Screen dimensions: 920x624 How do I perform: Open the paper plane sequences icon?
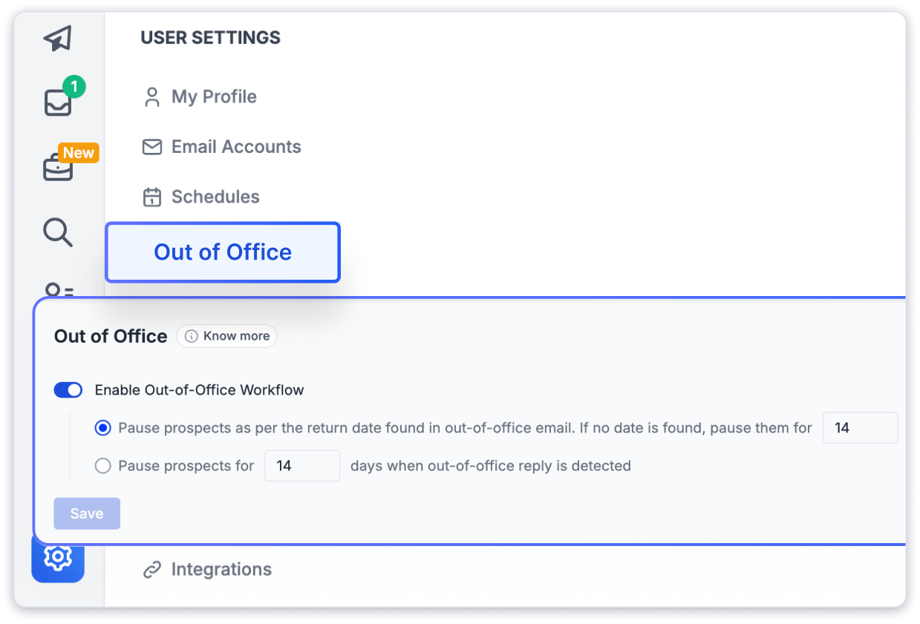click(58, 39)
